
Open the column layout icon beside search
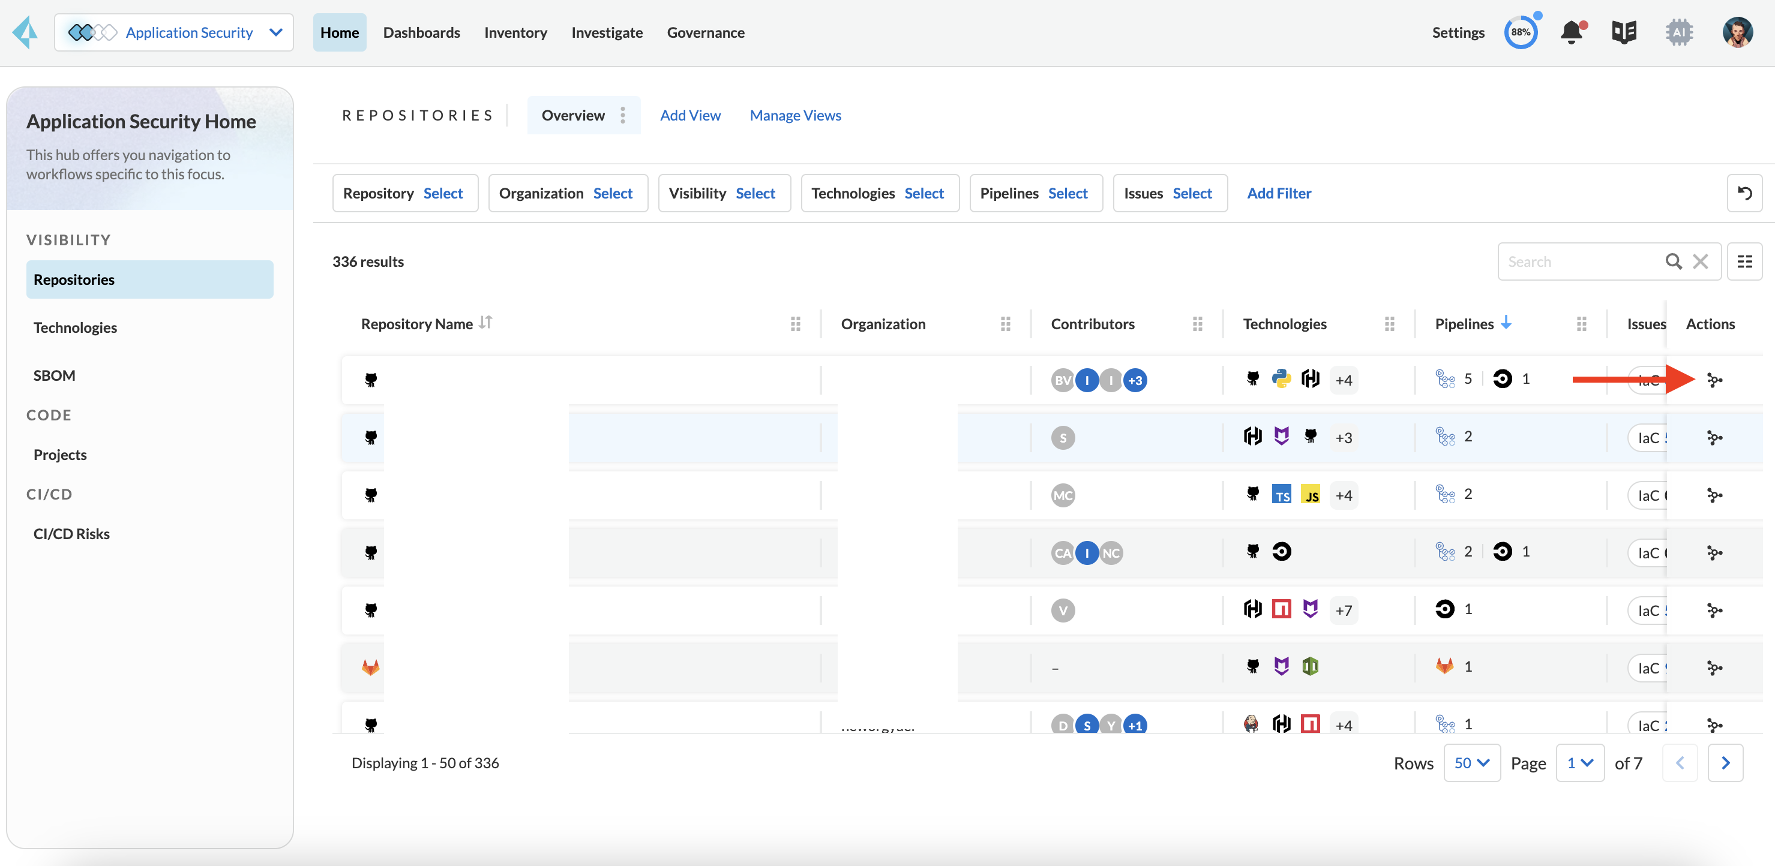click(x=1744, y=261)
